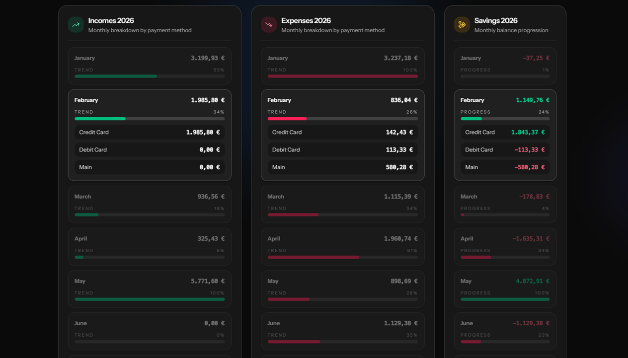
Task: Click the 936,56 € March income amount
Action: click(x=211, y=197)
